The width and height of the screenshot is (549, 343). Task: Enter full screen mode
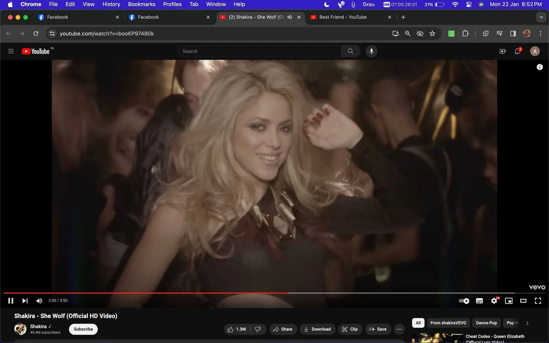[x=538, y=301]
